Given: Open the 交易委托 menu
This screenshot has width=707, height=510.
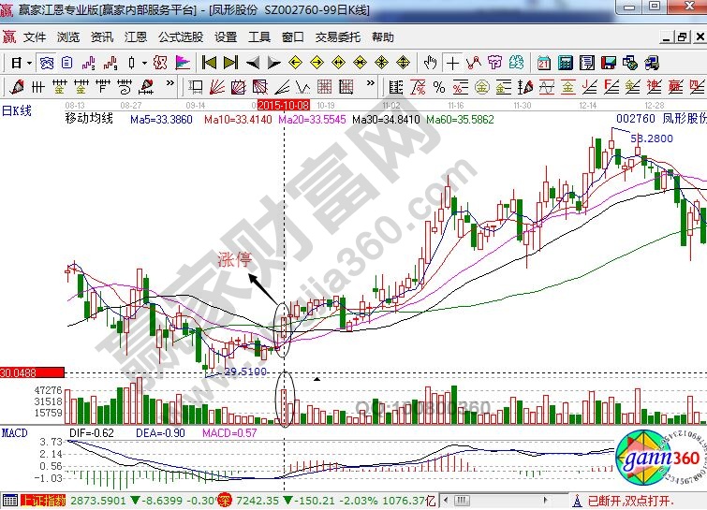Looking at the screenshot, I should 337,37.
